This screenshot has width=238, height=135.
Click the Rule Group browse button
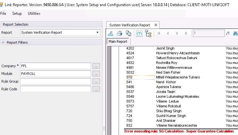coord(96,81)
